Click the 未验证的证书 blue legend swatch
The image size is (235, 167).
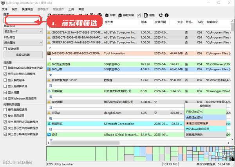205,117
